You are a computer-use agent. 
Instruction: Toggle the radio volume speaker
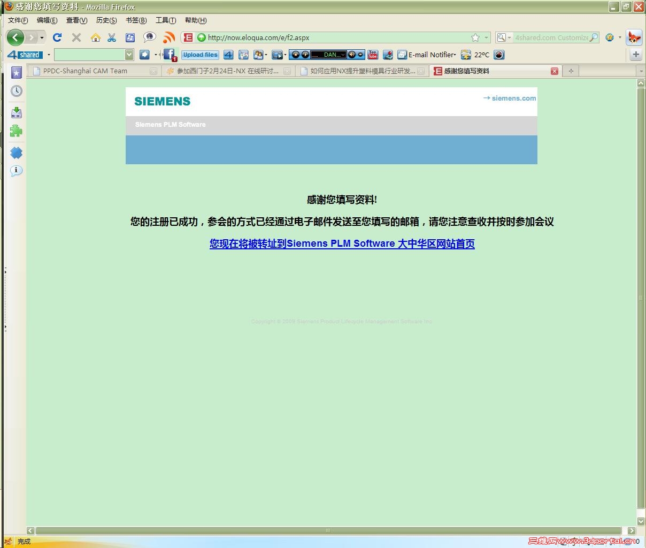[352, 55]
